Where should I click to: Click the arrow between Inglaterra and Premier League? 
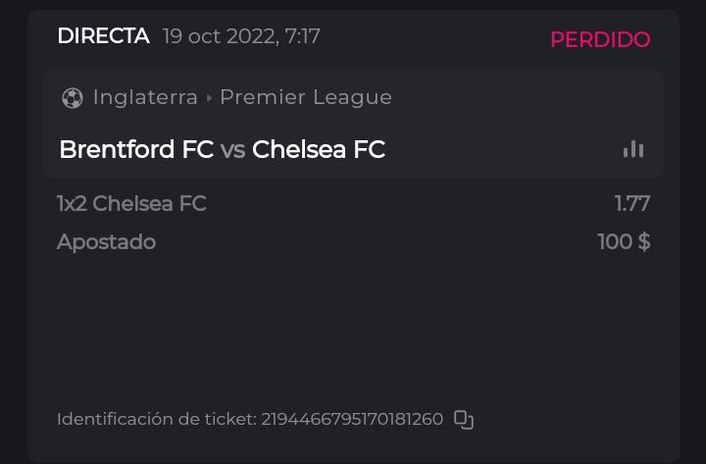point(208,98)
